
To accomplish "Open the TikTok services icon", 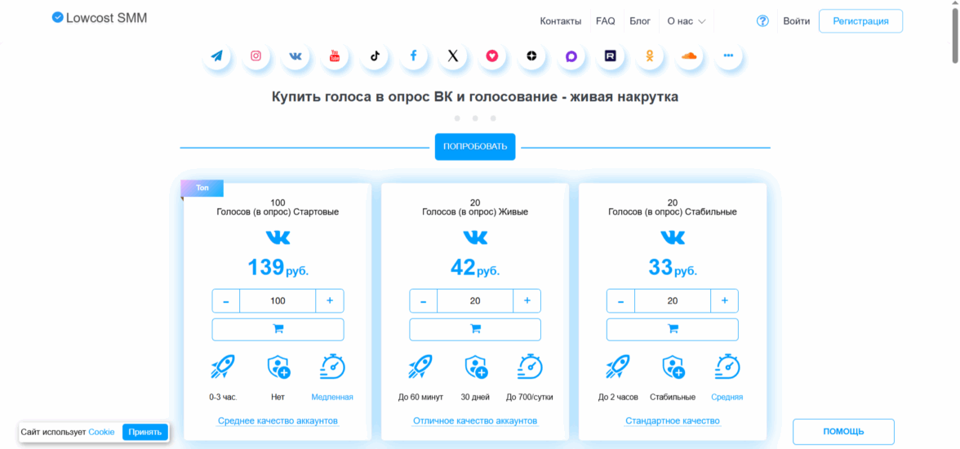I will pyautogui.click(x=374, y=56).
